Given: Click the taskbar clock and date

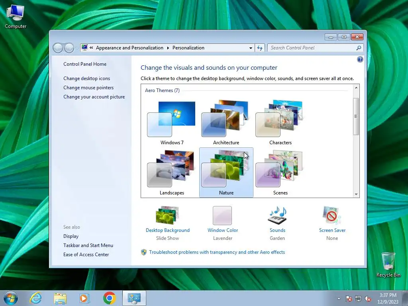Looking at the screenshot, I should [388, 298].
